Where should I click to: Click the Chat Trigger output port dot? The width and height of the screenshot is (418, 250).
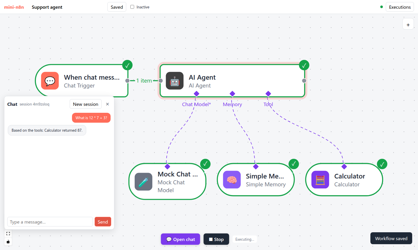coord(127,81)
